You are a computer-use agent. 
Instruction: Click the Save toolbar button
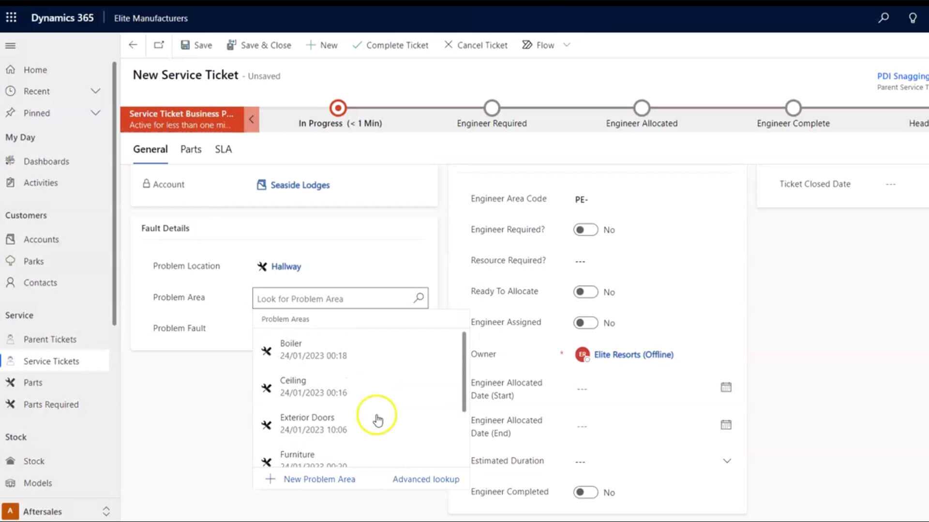[196, 45]
